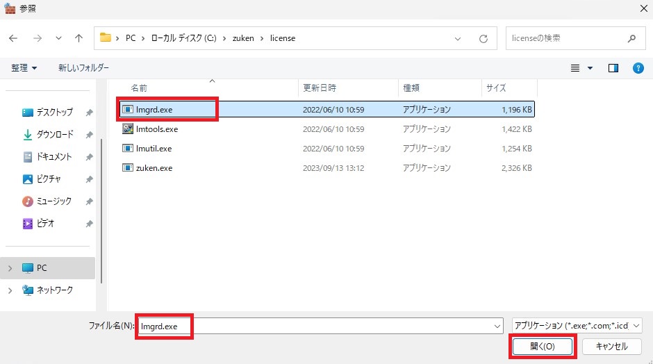Go back with the left arrow
Viewport: 653px width, 364px height.
click(x=13, y=38)
